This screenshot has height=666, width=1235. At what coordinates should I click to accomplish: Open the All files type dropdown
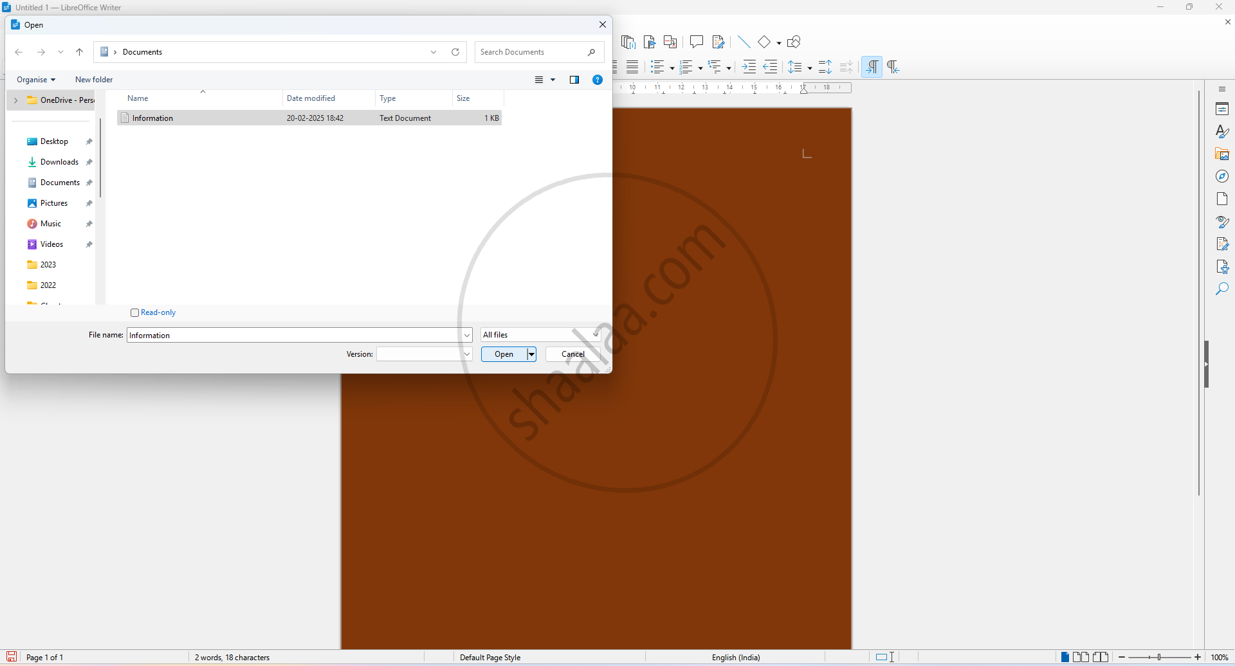540,335
